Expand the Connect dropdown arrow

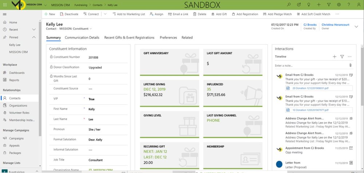[105, 14]
